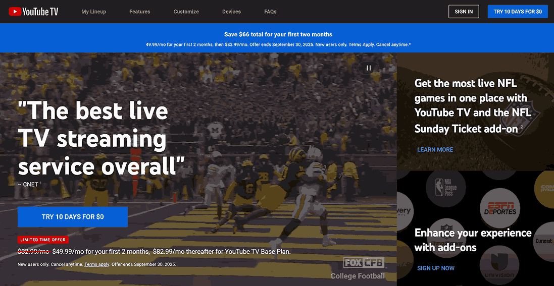This screenshot has width=554, height=286.
Task: Open the Features navigation item
Action: click(x=139, y=12)
